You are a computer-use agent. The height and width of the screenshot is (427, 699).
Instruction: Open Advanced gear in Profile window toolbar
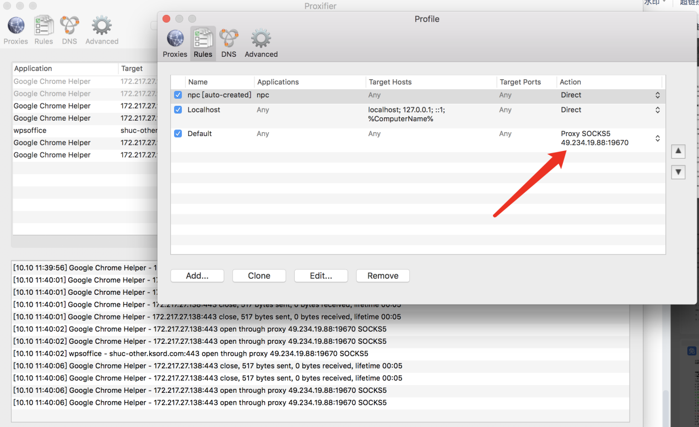[x=261, y=44]
